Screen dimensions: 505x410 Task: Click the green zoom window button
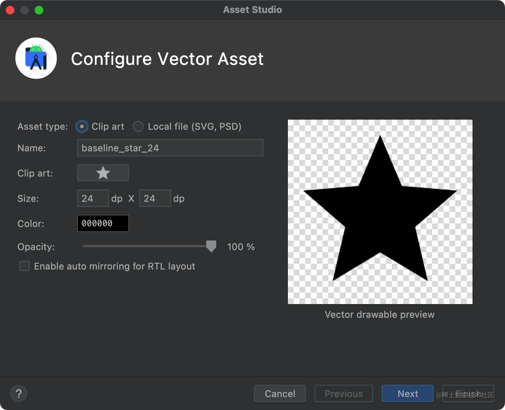[39, 10]
